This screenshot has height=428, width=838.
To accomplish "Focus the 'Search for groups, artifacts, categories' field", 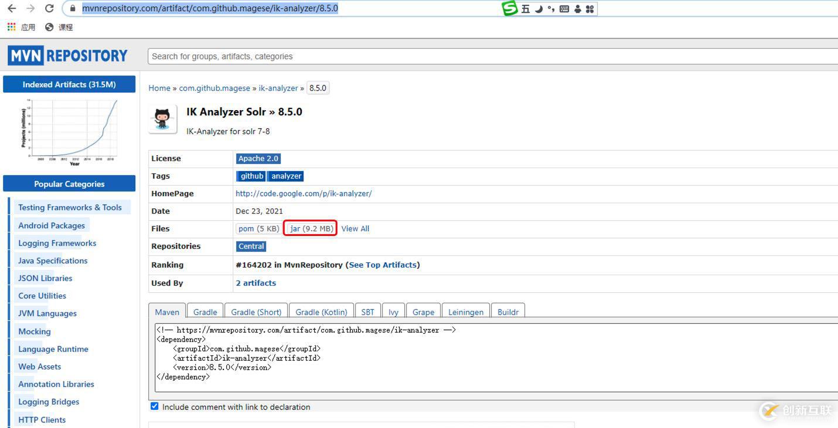I will (493, 56).
